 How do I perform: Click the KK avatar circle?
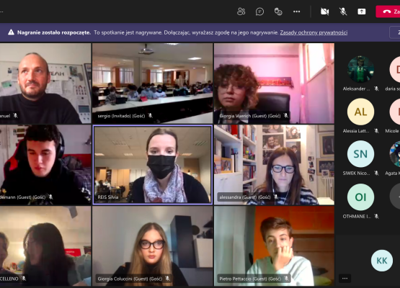pos(382,261)
